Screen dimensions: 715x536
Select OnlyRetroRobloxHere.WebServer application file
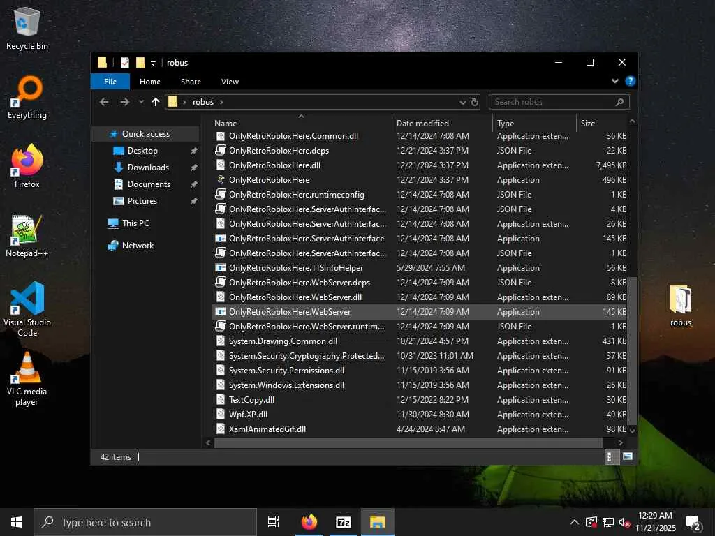420,312
